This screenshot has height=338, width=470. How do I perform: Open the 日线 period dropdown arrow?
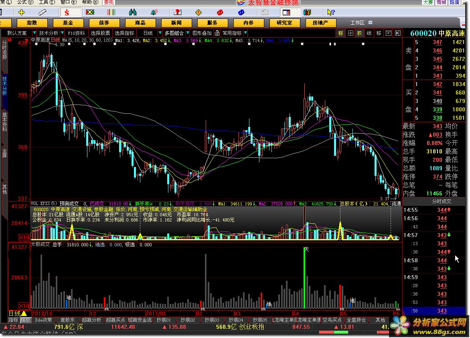tap(160, 33)
